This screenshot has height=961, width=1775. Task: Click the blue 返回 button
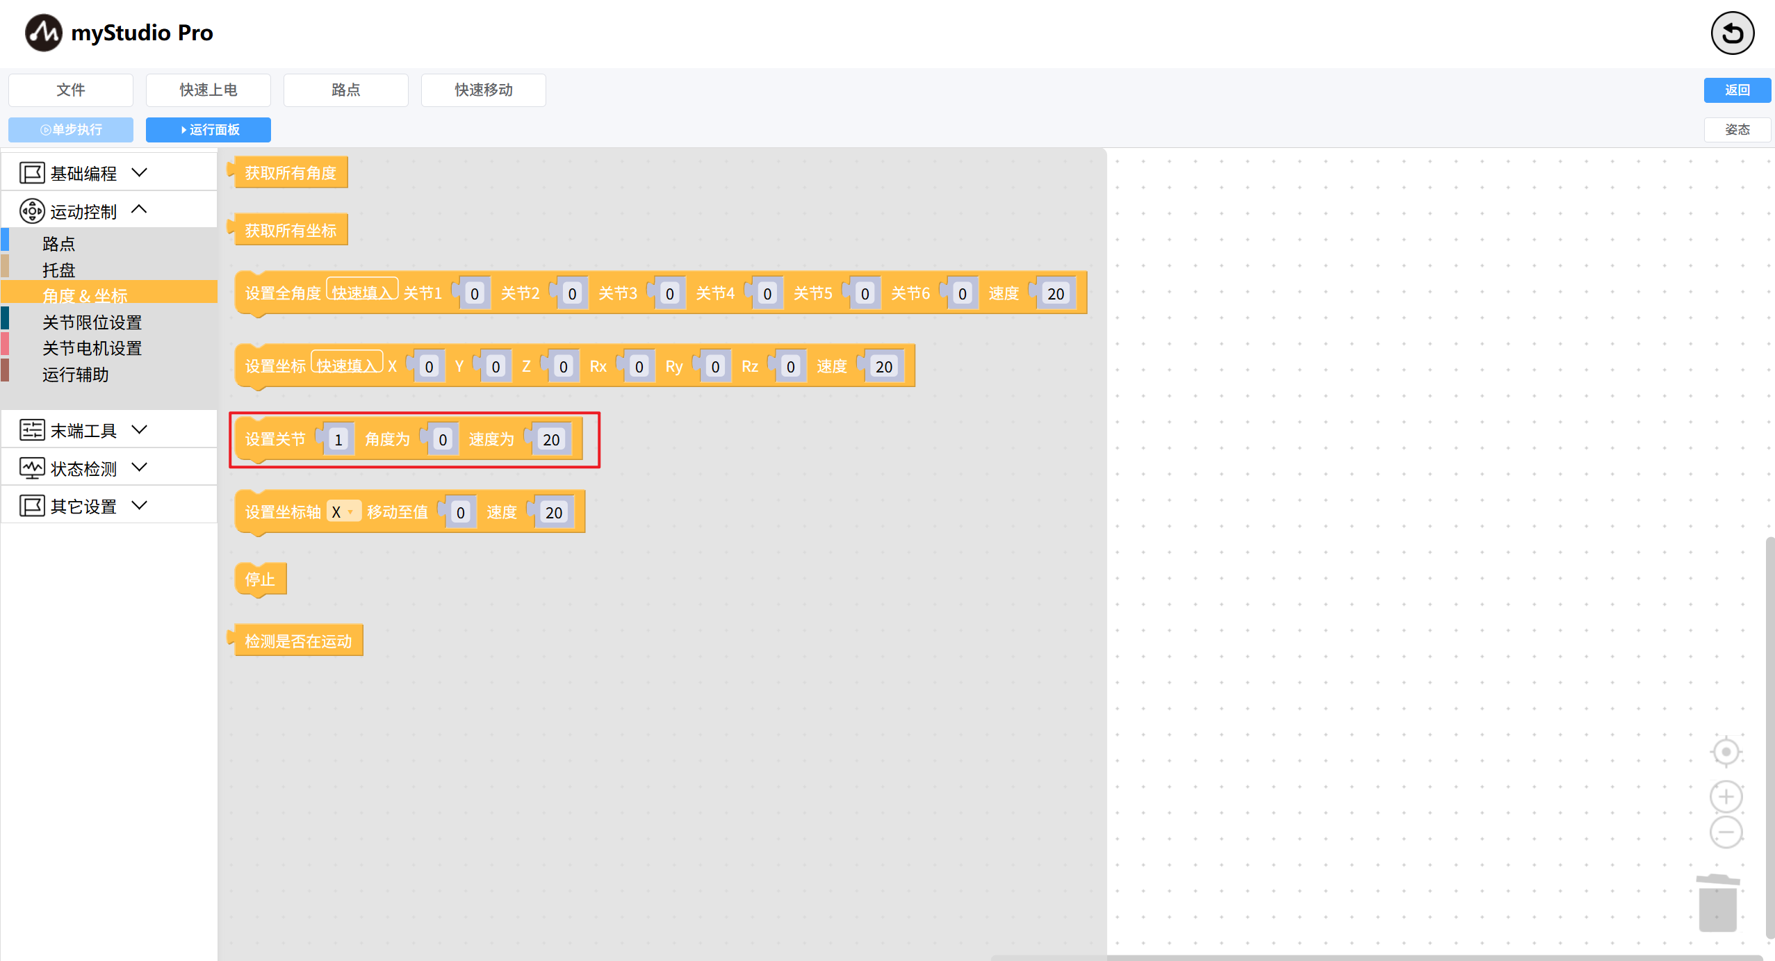click(x=1737, y=90)
